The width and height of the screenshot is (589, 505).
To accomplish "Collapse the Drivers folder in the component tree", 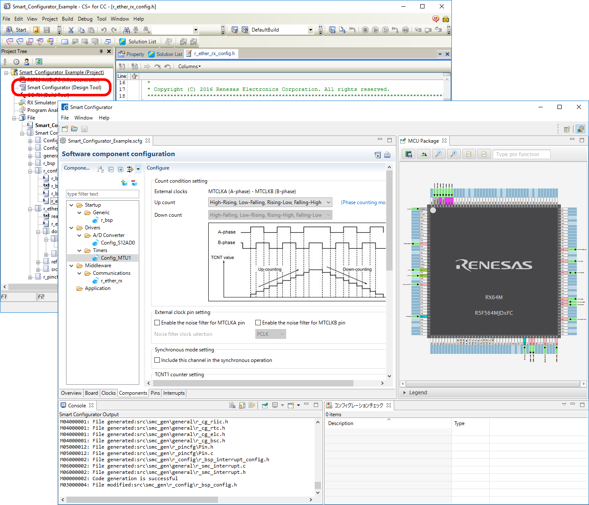I will coord(72,228).
